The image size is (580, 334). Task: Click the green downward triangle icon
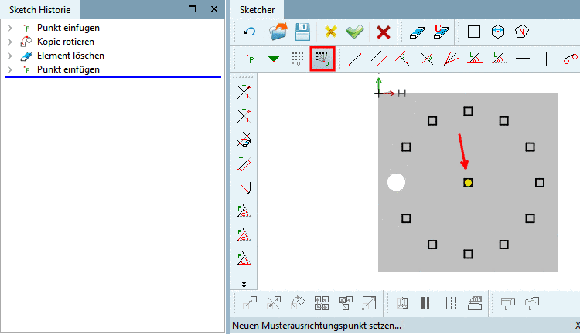(x=274, y=59)
